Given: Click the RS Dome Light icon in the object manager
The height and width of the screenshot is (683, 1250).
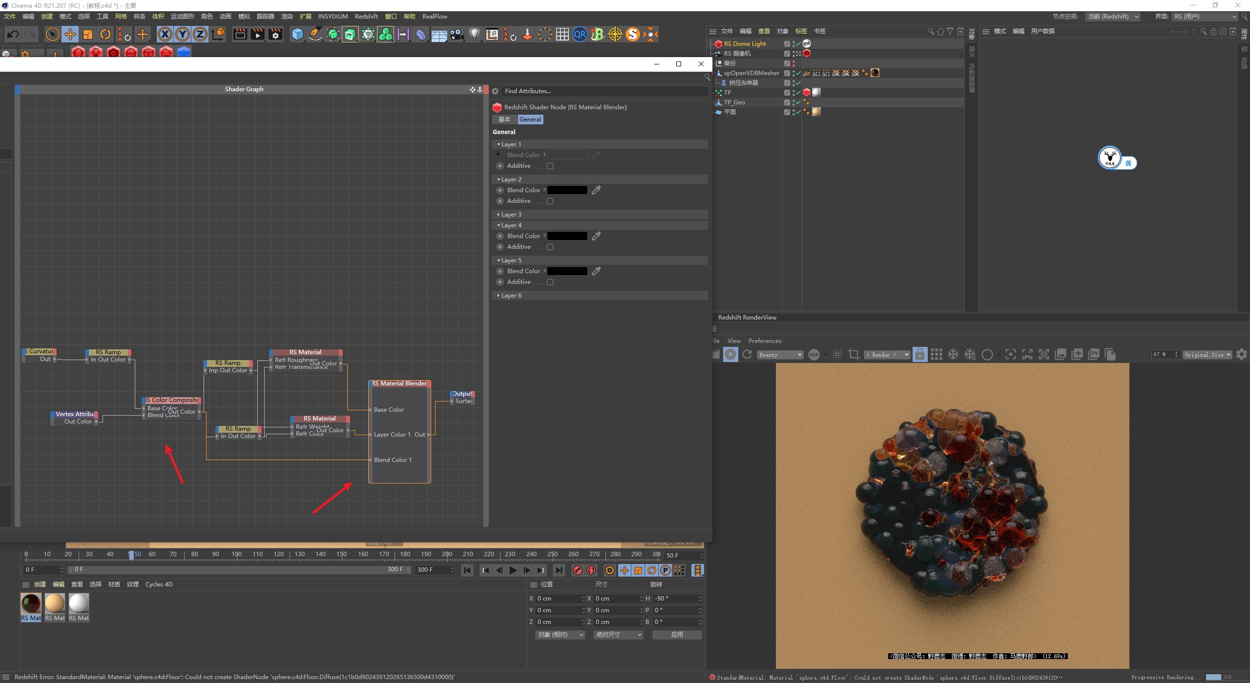Looking at the screenshot, I should [x=718, y=43].
